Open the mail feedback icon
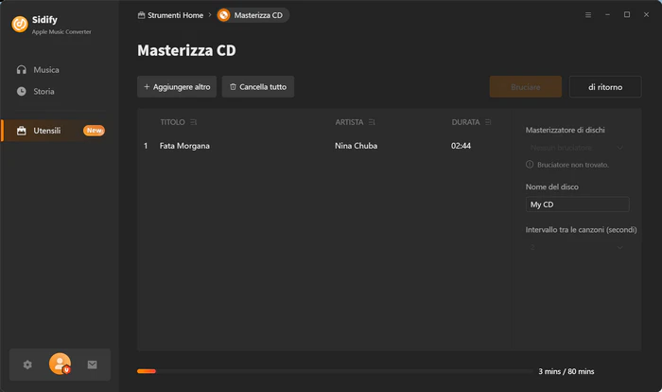 click(x=92, y=365)
